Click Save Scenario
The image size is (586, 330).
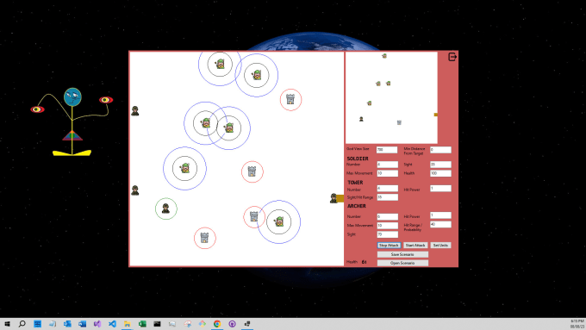[x=402, y=254]
